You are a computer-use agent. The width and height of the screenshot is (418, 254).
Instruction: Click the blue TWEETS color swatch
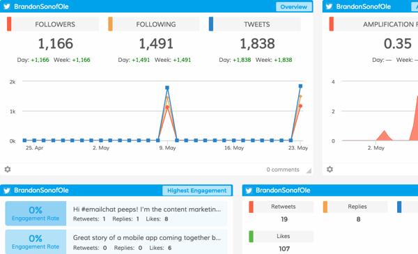(x=211, y=24)
